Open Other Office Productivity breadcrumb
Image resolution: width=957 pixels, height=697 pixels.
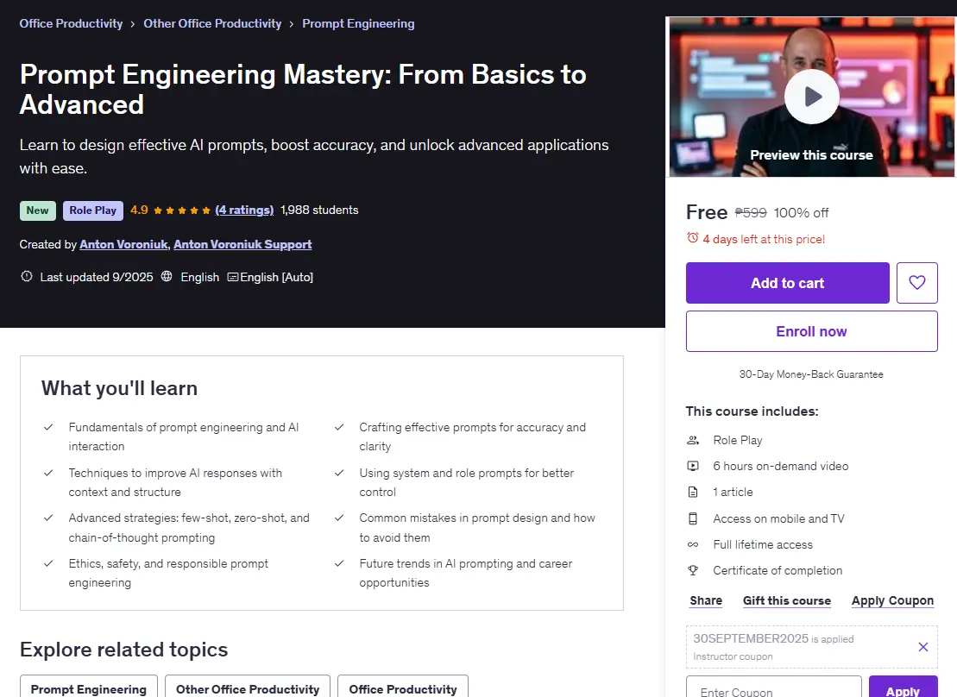(212, 24)
